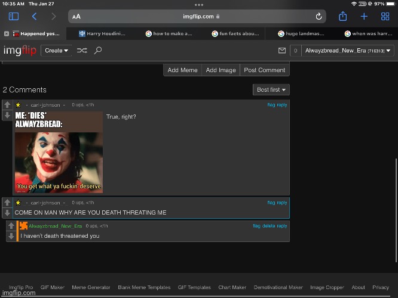Downvote the 'COME ON MAN' comment

point(7,212)
